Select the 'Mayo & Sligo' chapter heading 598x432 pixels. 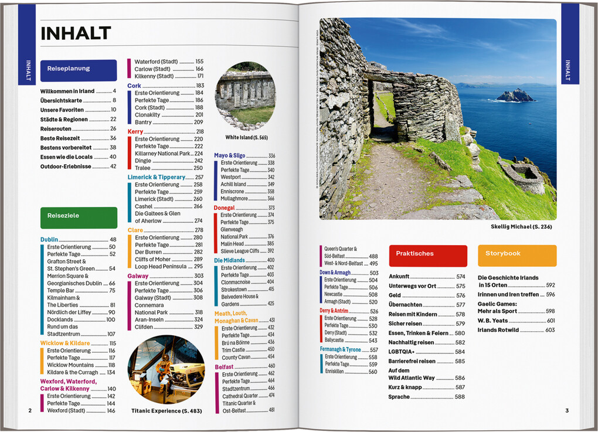(244, 155)
